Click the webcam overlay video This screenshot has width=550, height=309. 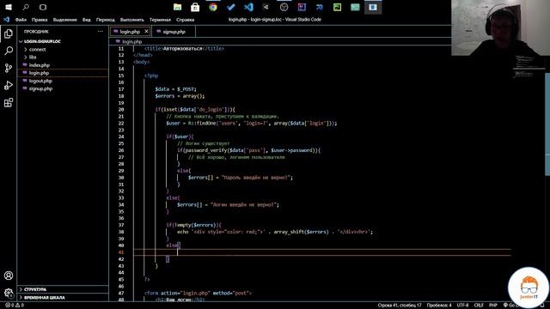point(500,27)
